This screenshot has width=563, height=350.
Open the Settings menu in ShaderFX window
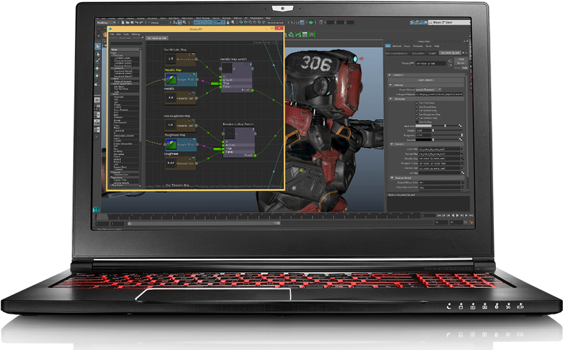tap(136, 34)
